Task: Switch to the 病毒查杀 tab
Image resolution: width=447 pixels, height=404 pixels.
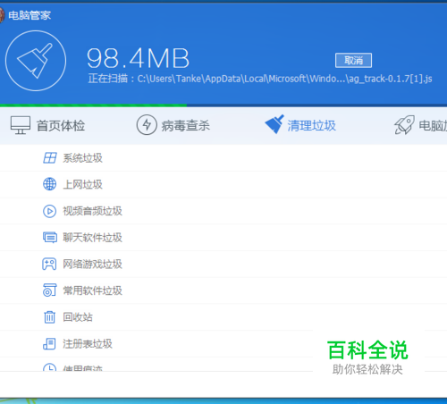Action: coord(173,125)
